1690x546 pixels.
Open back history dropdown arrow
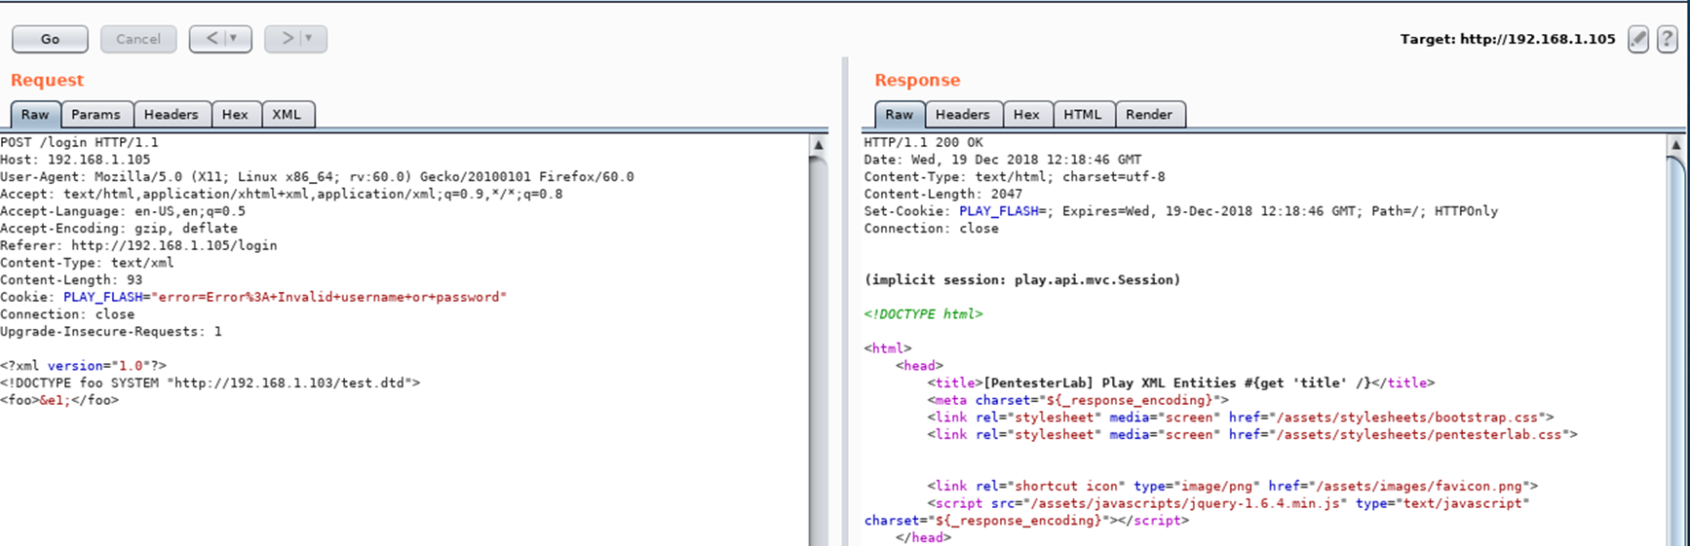coord(234,39)
